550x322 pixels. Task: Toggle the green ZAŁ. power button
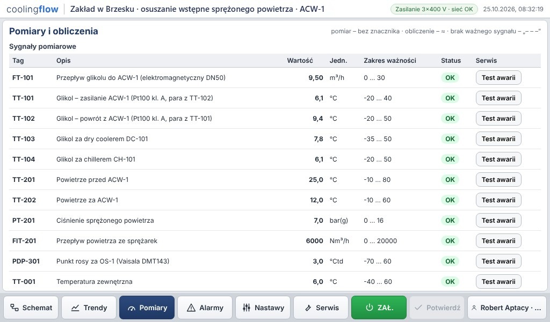379,308
